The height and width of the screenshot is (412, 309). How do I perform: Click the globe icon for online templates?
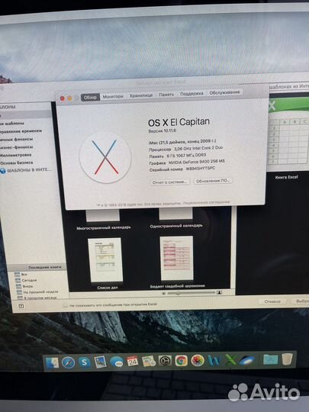(x=3, y=171)
